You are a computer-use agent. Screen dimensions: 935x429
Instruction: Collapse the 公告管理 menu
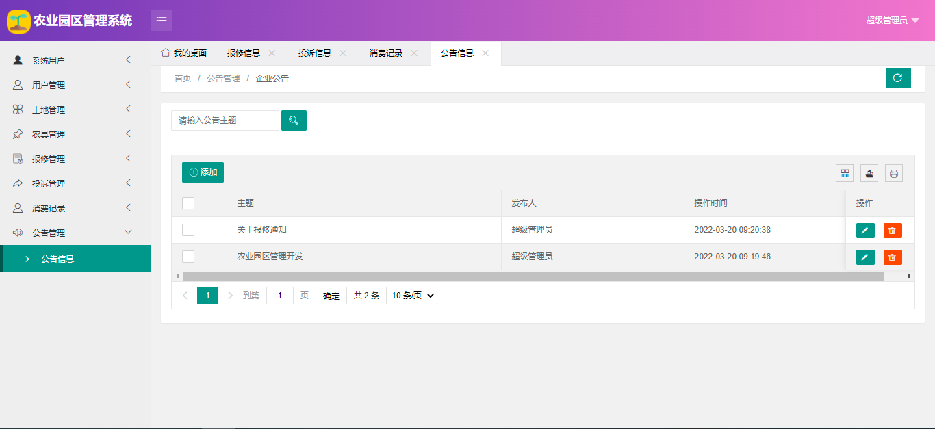128,233
